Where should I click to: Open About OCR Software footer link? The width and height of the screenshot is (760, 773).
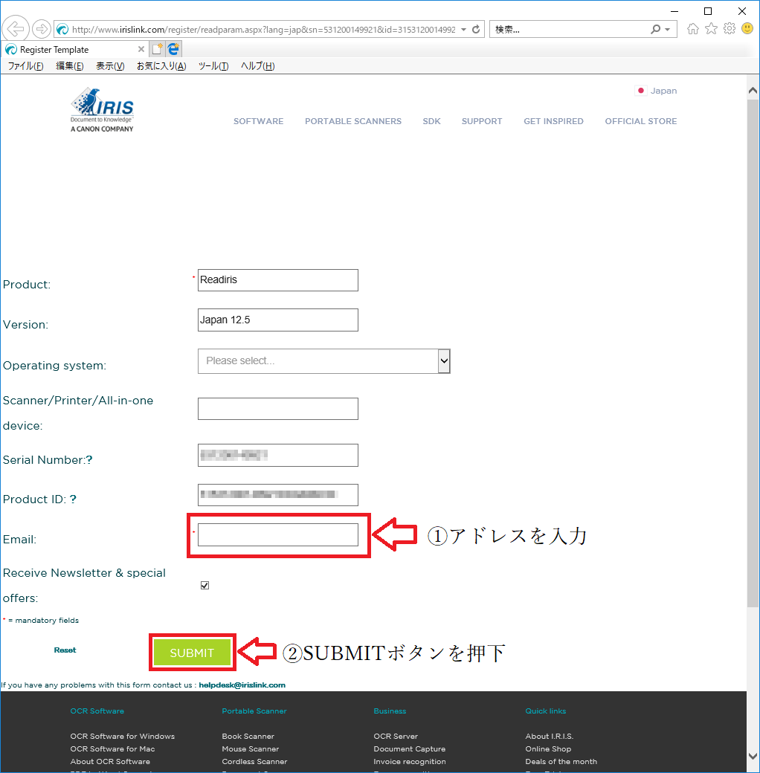pyautogui.click(x=110, y=762)
